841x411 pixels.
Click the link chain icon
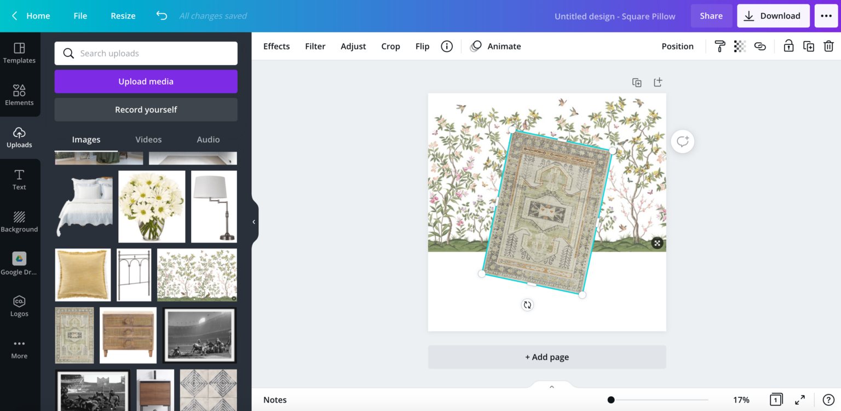click(760, 47)
